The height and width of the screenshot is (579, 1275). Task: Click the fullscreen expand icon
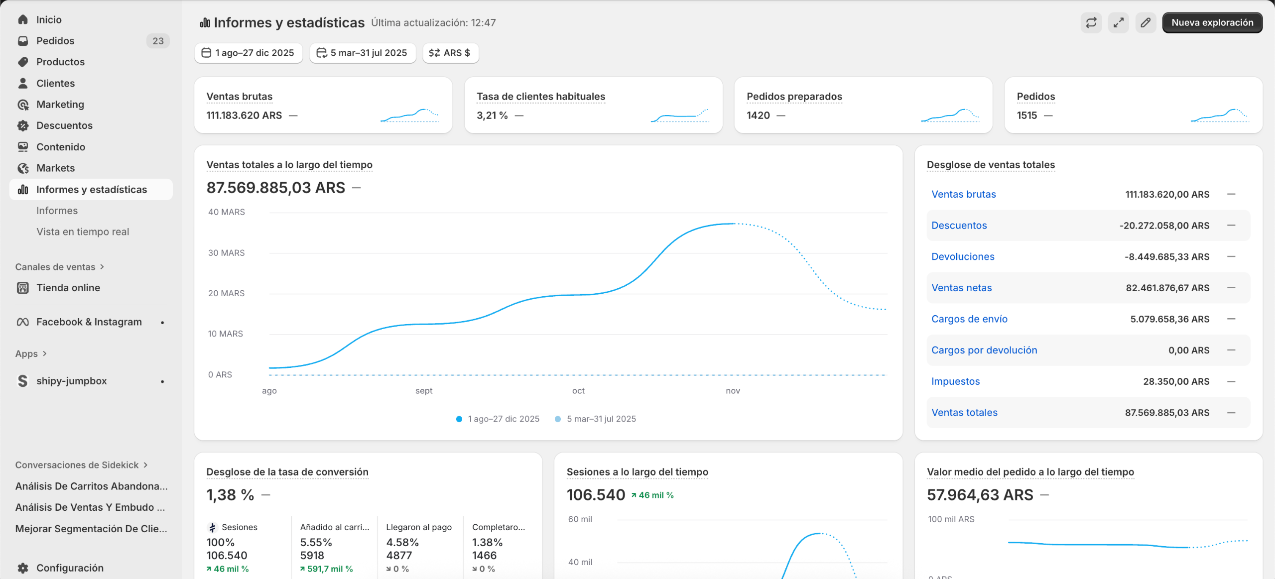pyautogui.click(x=1118, y=23)
